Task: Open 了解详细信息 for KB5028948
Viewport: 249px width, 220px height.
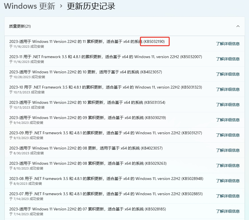Action: pos(227,181)
